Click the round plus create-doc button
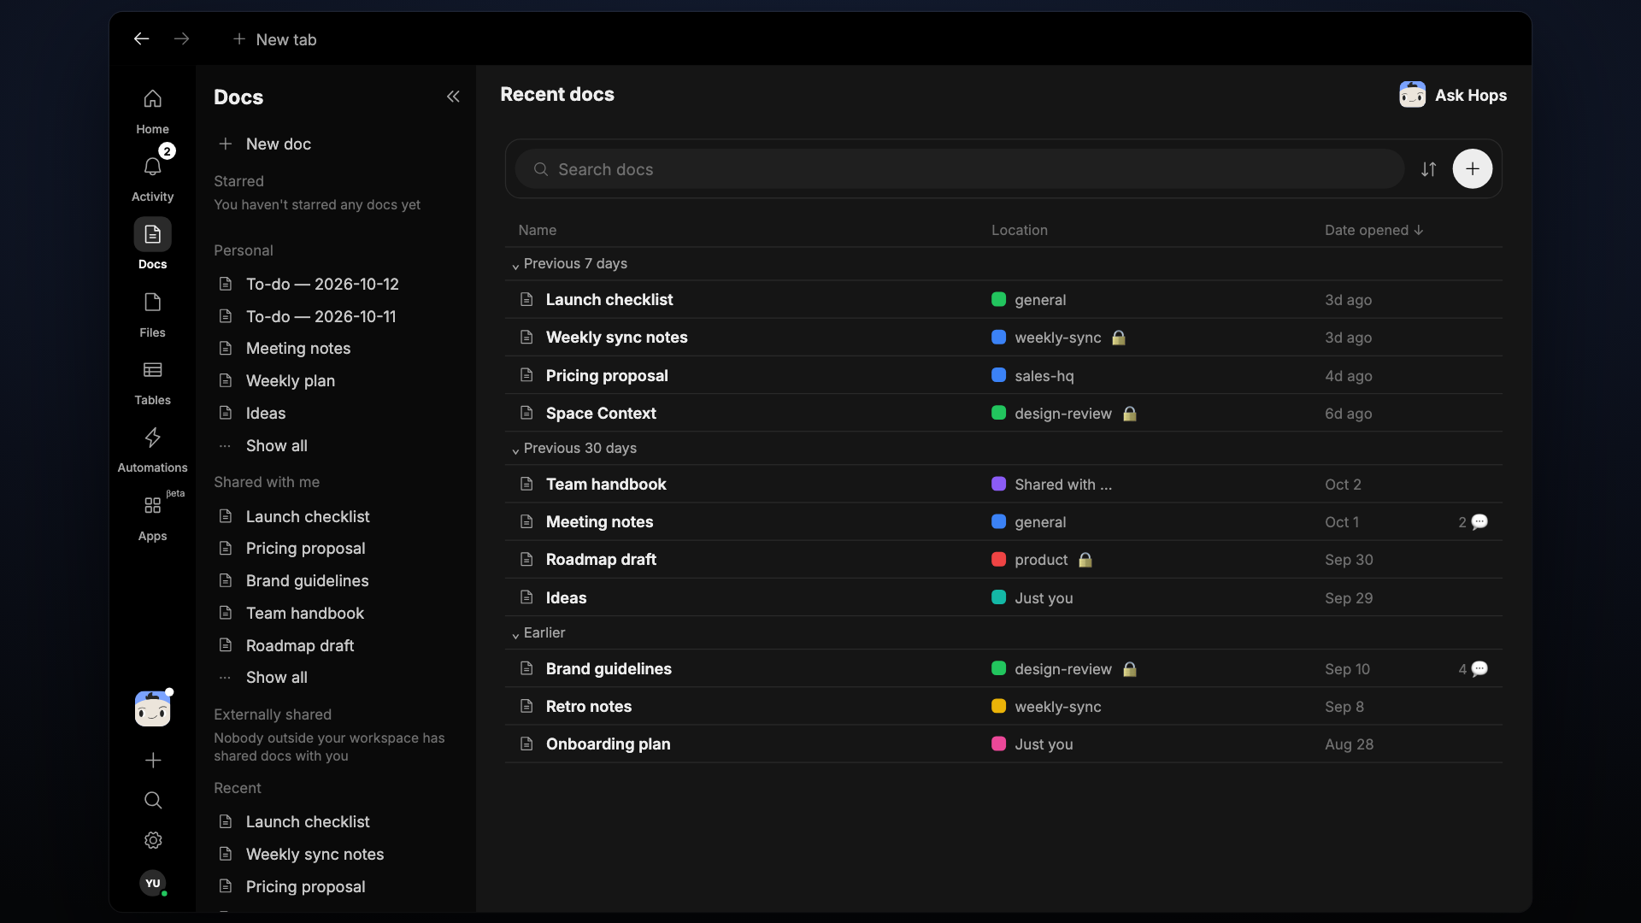 [x=1472, y=169]
